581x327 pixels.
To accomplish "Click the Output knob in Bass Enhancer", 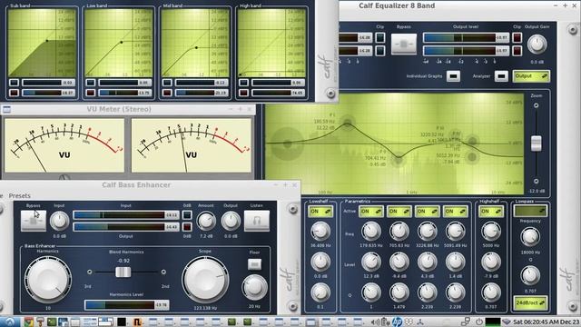I will pos(231,221).
